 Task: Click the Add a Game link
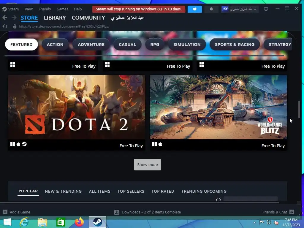[20, 212]
